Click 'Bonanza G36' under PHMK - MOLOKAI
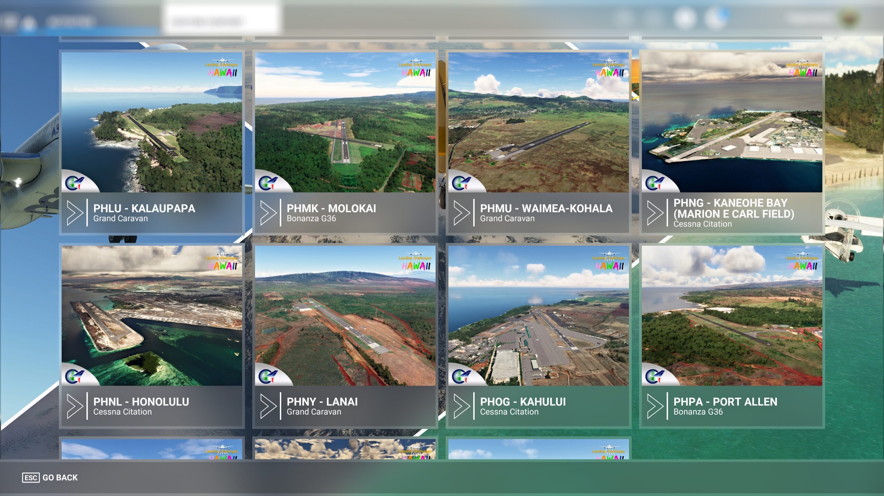This screenshot has height=496, width=884. (x=311, y=218)
